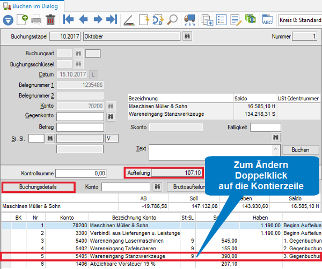Screen dimensions: 322x269
Task: Jump to first record arrow
Action: [68, 20]
